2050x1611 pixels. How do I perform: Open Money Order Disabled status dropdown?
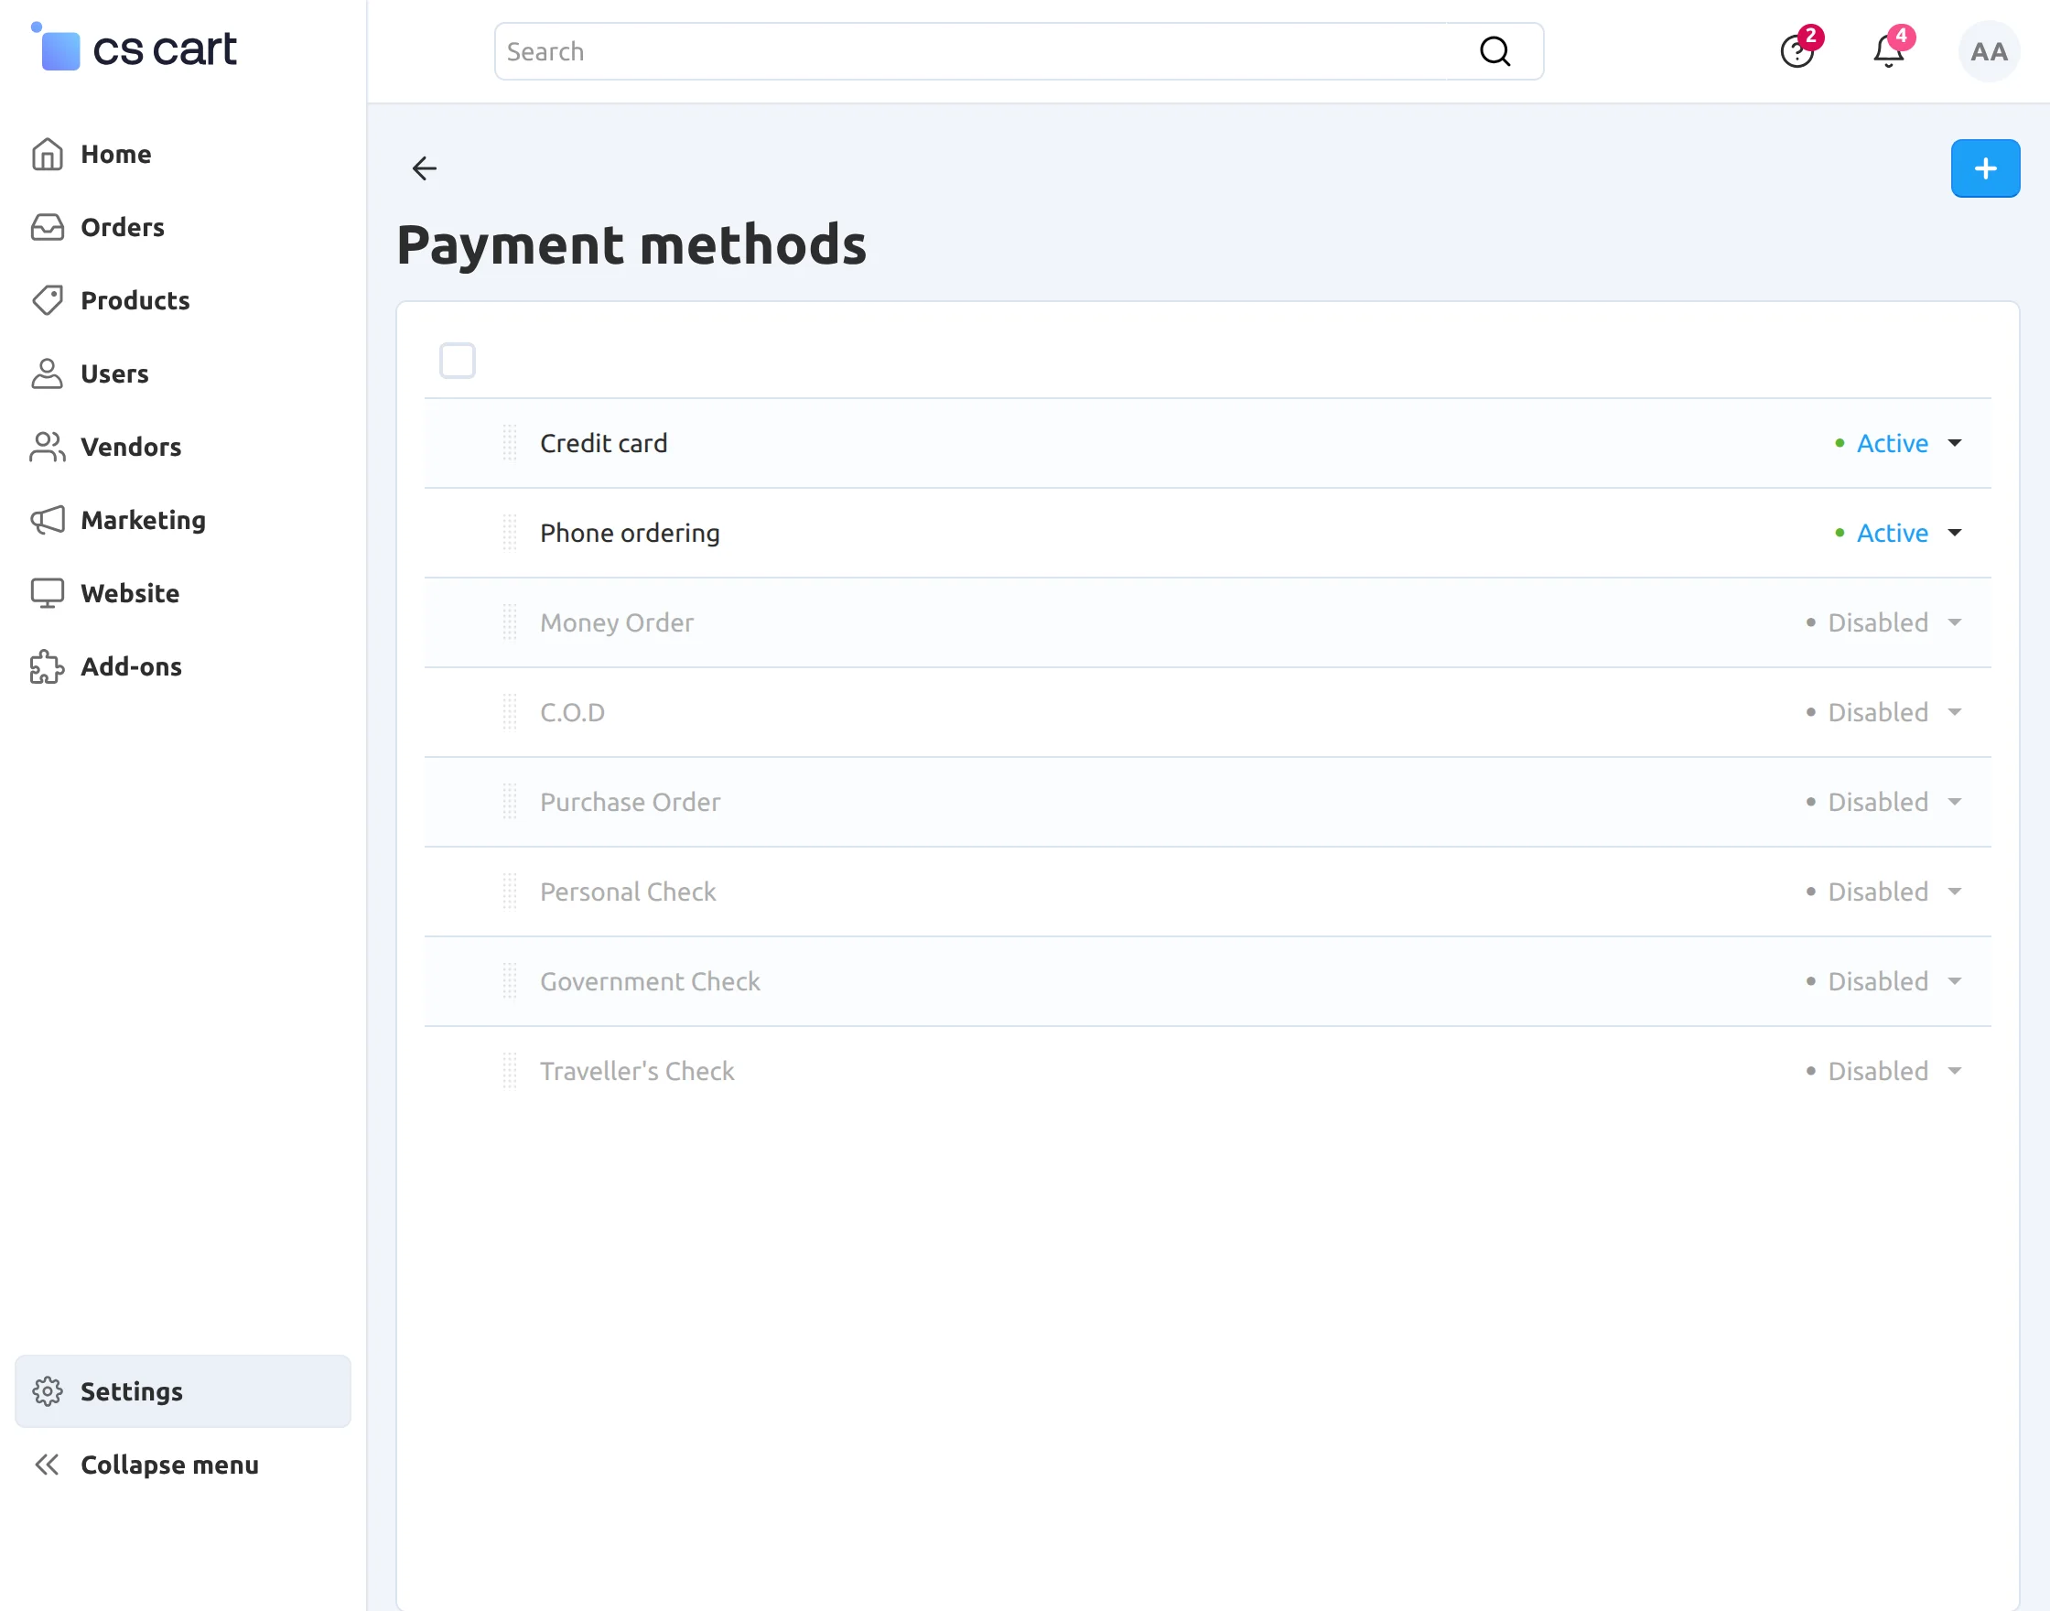pos(1884,622)
